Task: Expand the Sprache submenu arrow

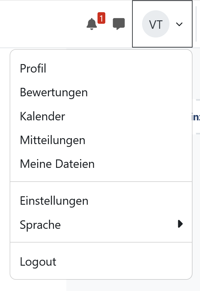Action: (180, 224)
